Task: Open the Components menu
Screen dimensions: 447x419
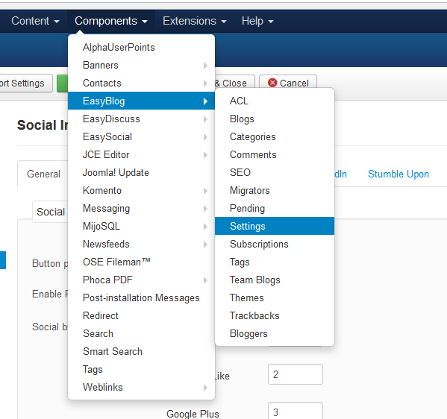Action: 111,21
